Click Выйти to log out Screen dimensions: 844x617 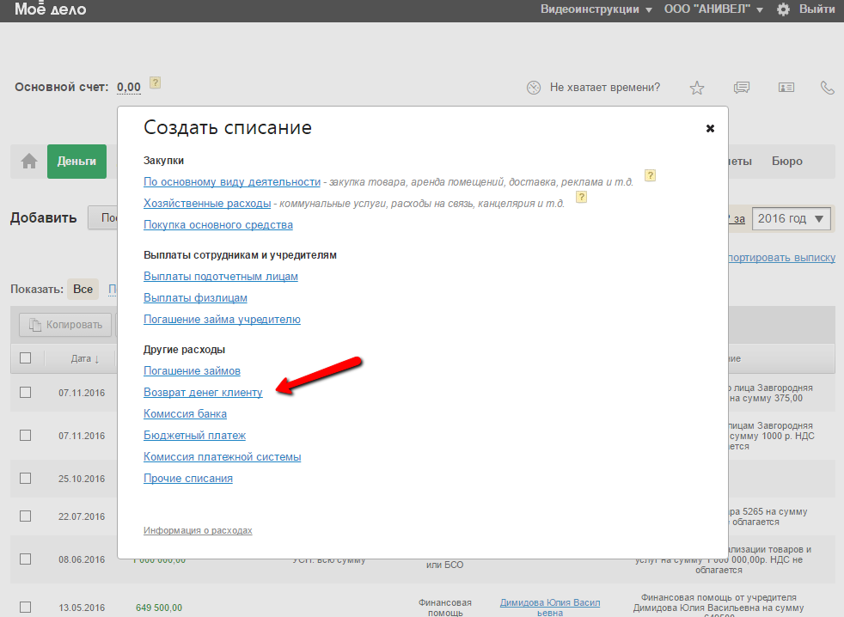point(816,9)
